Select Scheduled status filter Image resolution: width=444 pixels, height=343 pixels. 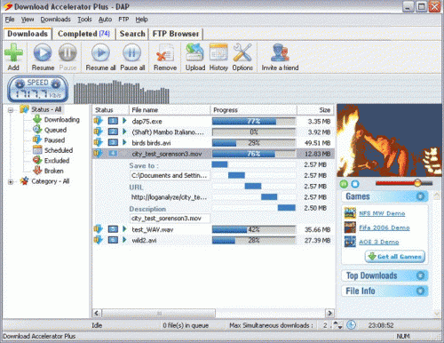click(59, 150)
